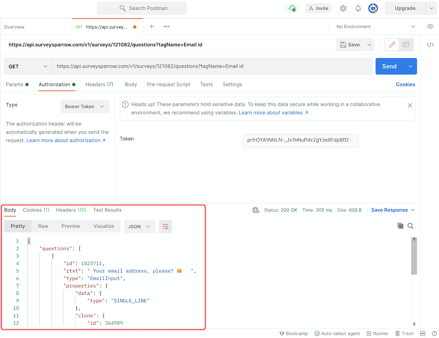Open the Cookies link
The image size is (439, 338).
point(405,84)
